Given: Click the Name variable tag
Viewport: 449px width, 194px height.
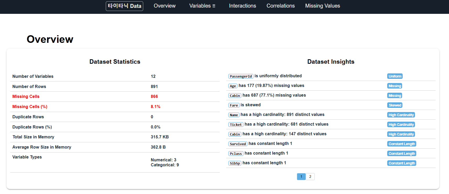Looking at the screenshot, I should tap(234, 115).
